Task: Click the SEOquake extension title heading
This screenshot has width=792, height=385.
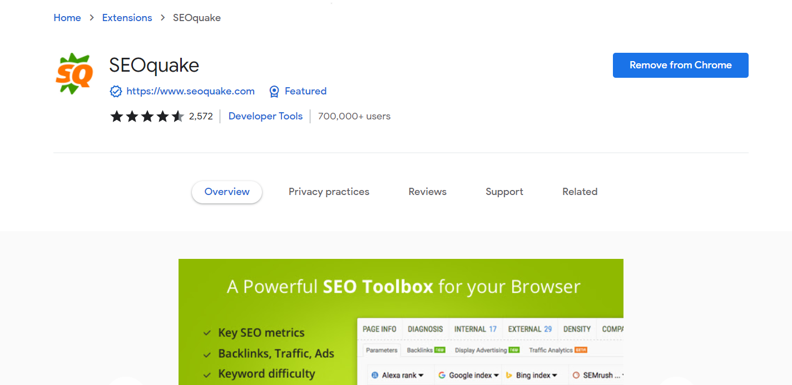Action: pos(154,66)
